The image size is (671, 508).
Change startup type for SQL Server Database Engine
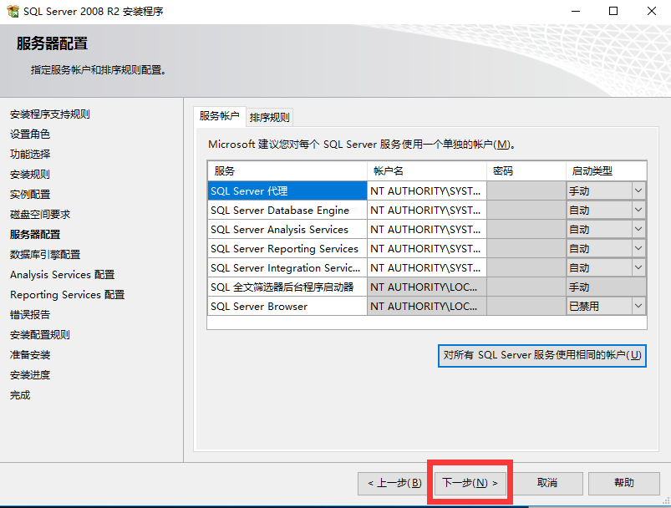[637, 210]
